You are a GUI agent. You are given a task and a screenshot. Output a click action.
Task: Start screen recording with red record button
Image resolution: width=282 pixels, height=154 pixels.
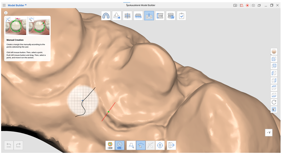click(x=247, y=5)
